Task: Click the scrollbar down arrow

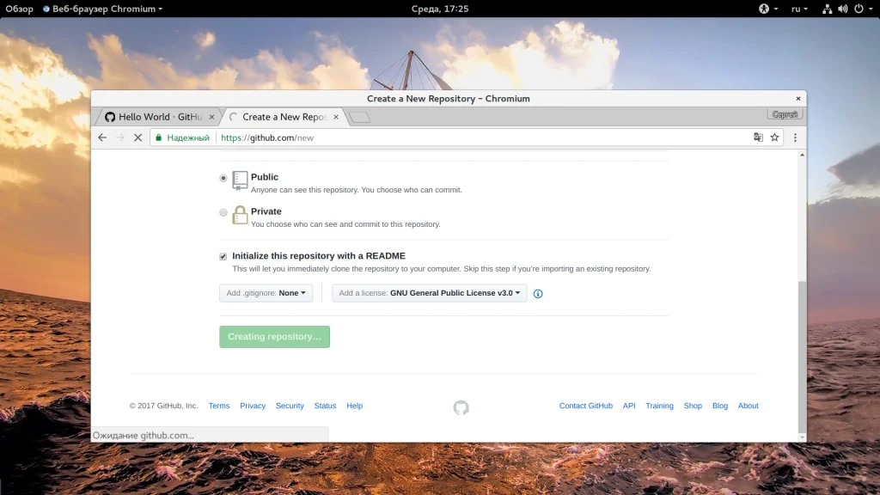Action: [x=802, y=437]
